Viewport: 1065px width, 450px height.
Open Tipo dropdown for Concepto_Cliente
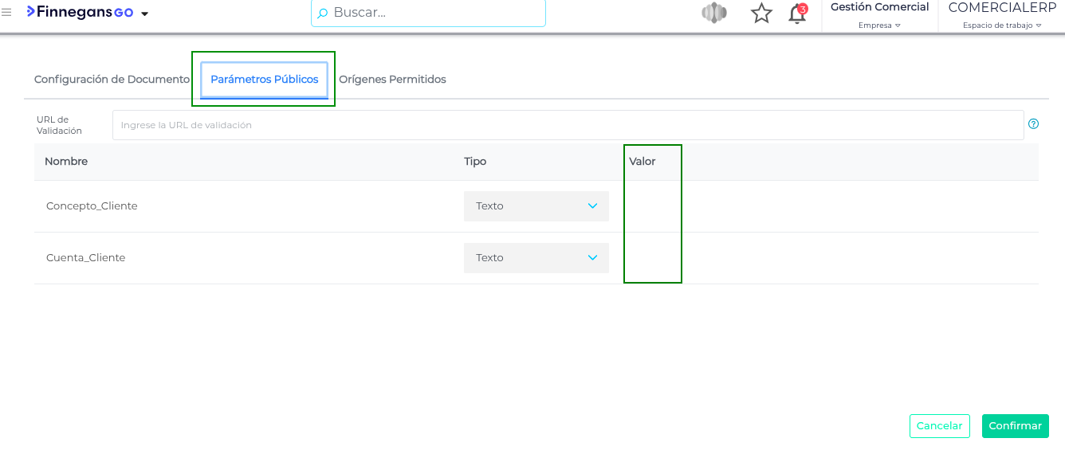tap(536, 206)
